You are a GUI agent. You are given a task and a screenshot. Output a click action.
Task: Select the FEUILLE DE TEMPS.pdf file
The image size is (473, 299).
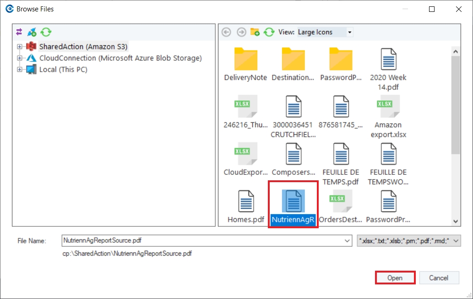pos(341,164)
